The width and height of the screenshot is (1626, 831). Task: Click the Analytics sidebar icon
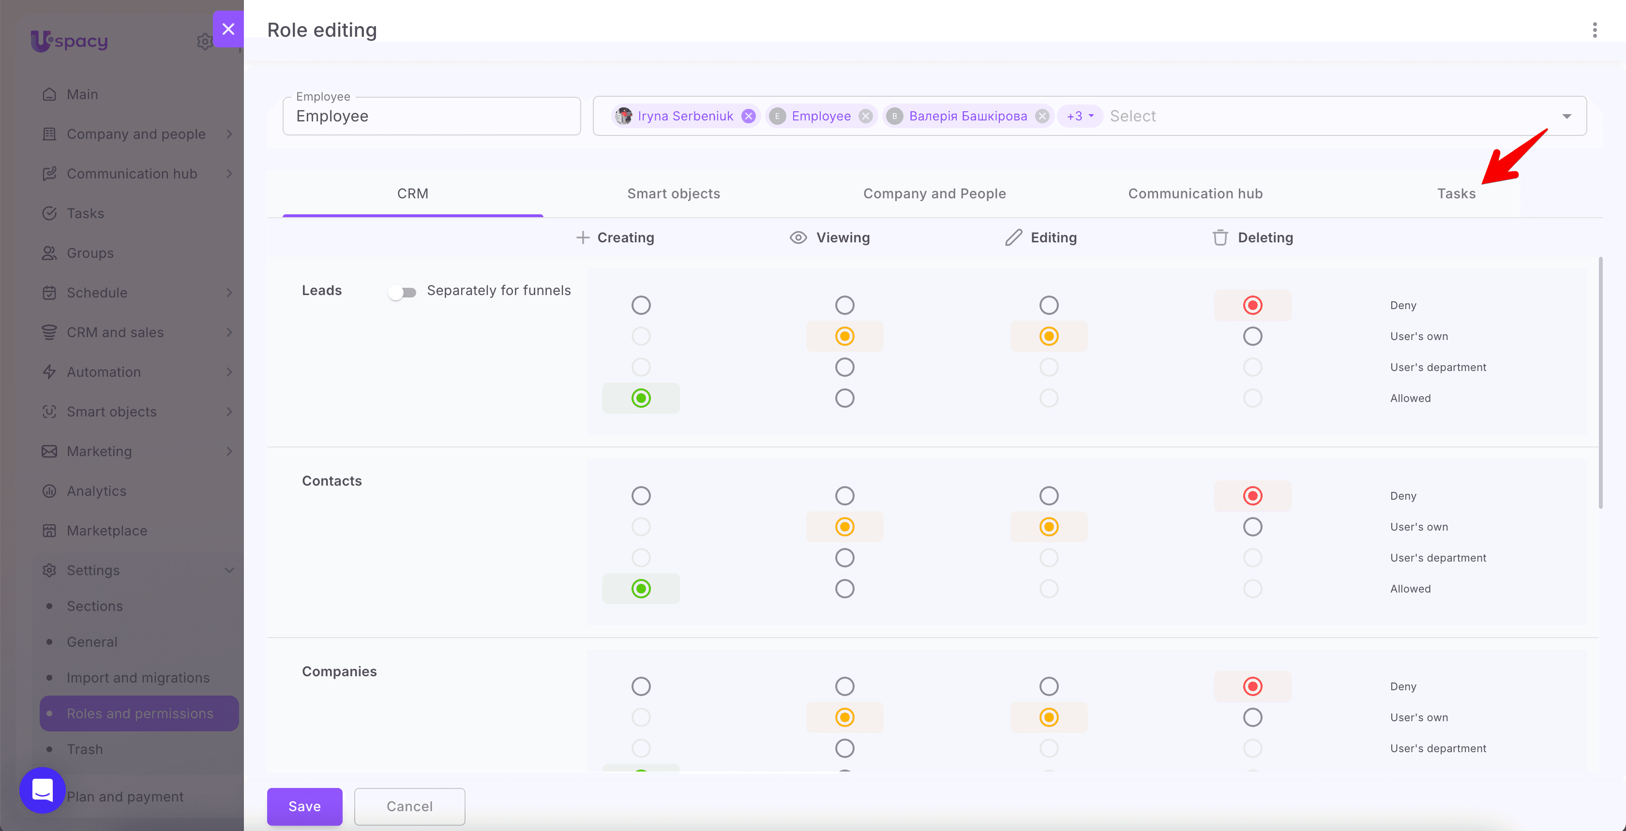[x=49, y=491]
